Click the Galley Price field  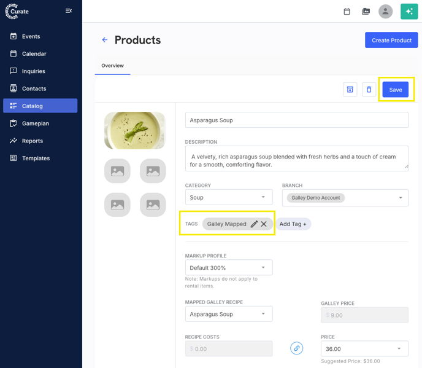364,315
